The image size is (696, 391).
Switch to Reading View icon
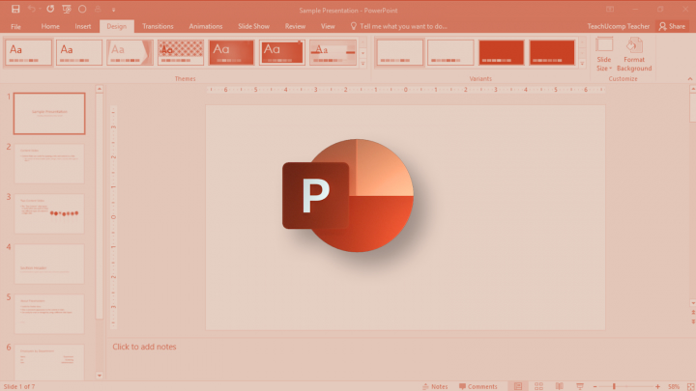tap(560, 386)
